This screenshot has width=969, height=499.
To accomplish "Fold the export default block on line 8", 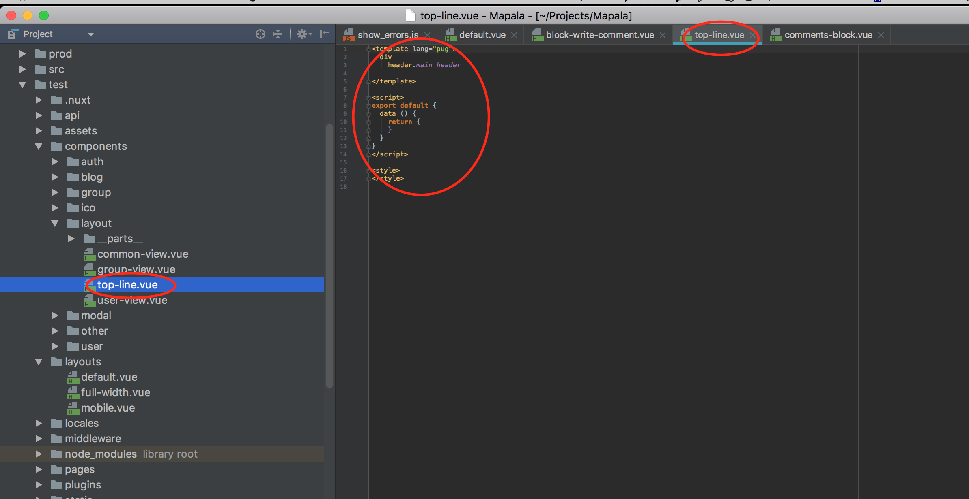I will tap(368, 106).
